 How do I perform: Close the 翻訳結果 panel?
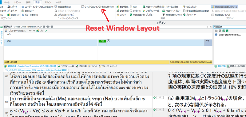pyautogui.click(x=211, y=27)
